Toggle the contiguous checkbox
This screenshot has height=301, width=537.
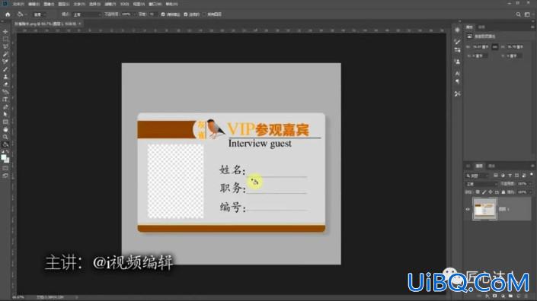click(x=186, y=14)
